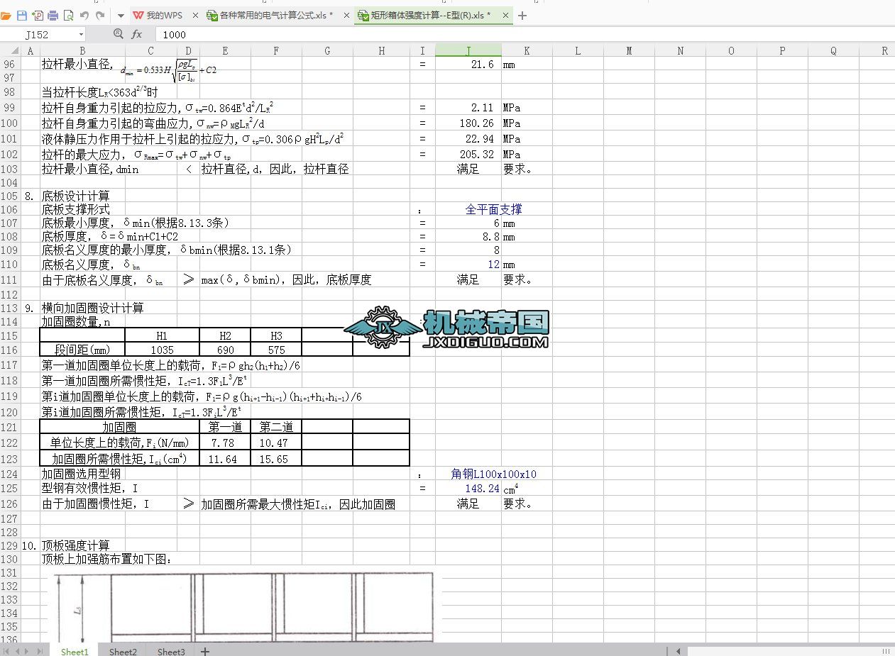Select row 106 header
The width and height of the screenshot is (895, 656).
point(10,209)
